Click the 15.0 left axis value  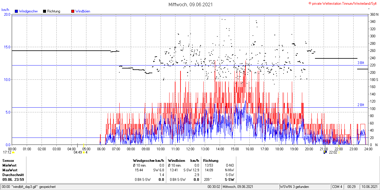click(x=7, y=47)
